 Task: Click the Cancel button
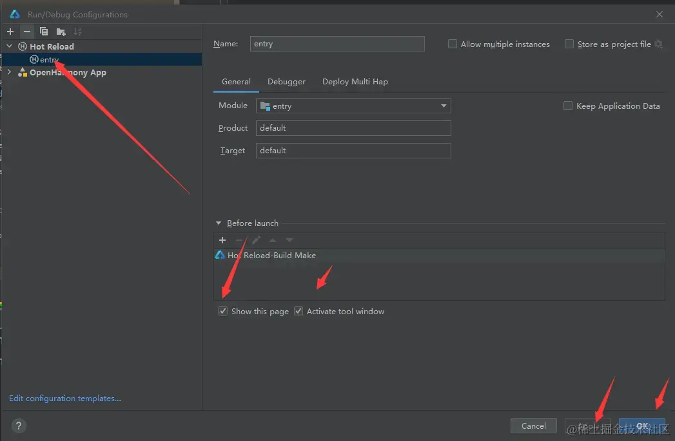tap(533, 426)
